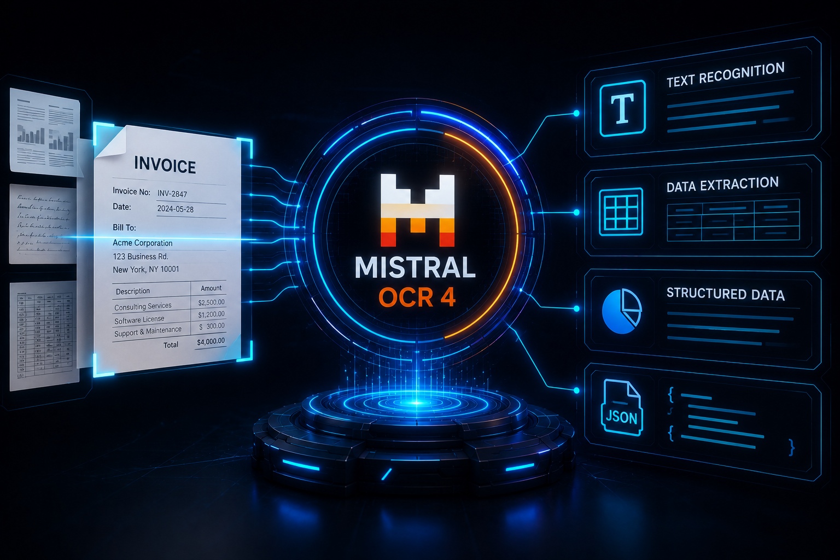Click the "TEXT RECOGNITION" panel title
Image resolution: width=840 pixels, height=560 pixels.
[x=725, y=75]
